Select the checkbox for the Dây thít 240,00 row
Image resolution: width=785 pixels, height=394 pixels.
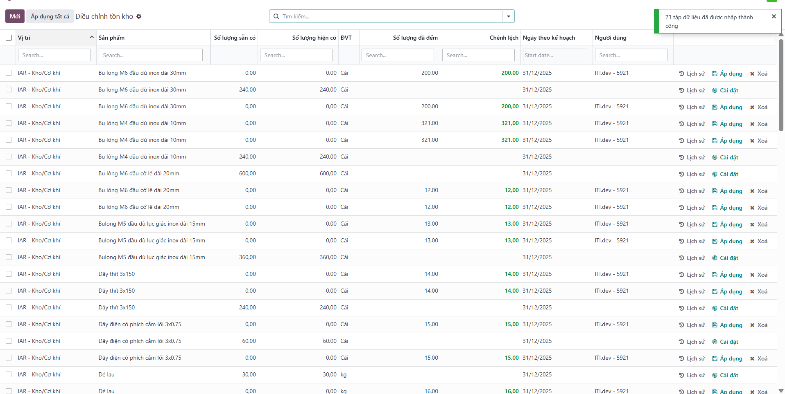pyautogui.click(x=9, y=307)
